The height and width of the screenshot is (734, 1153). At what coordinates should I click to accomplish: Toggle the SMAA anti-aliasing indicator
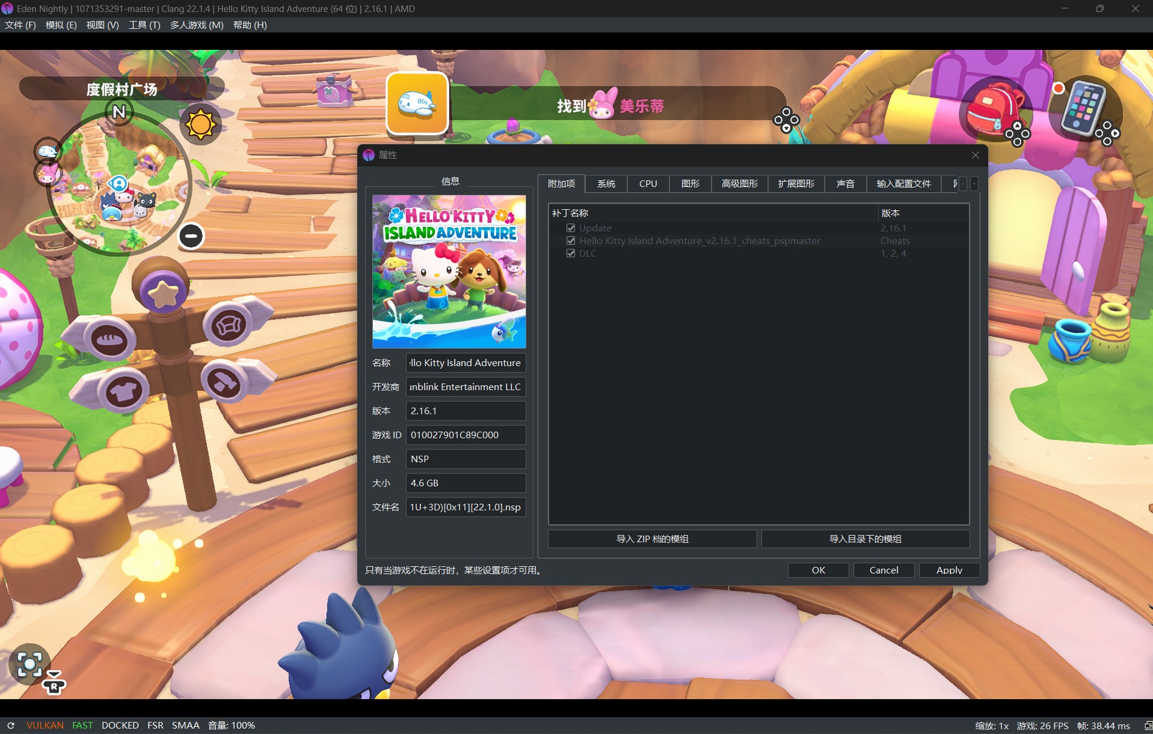pos(186,726)
